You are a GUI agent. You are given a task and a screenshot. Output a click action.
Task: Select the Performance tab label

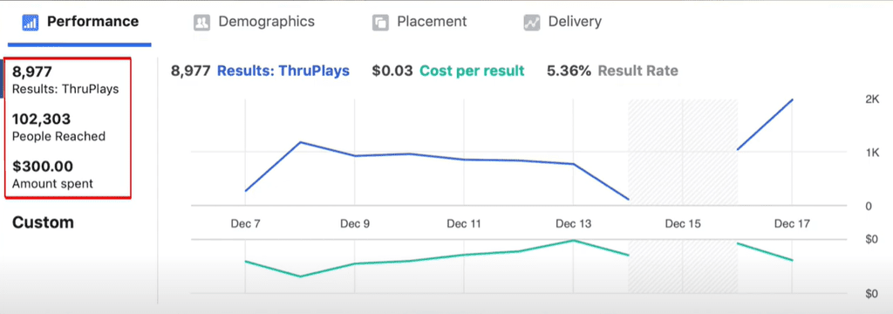(x=92, y=22)
